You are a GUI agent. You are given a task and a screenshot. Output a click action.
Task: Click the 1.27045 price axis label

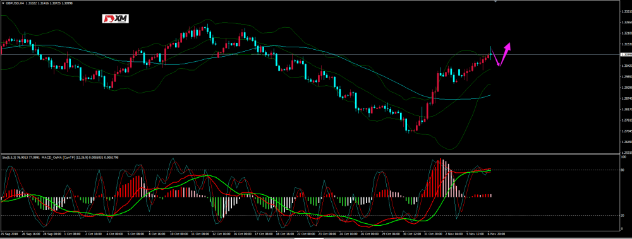(x=626, y=131)
